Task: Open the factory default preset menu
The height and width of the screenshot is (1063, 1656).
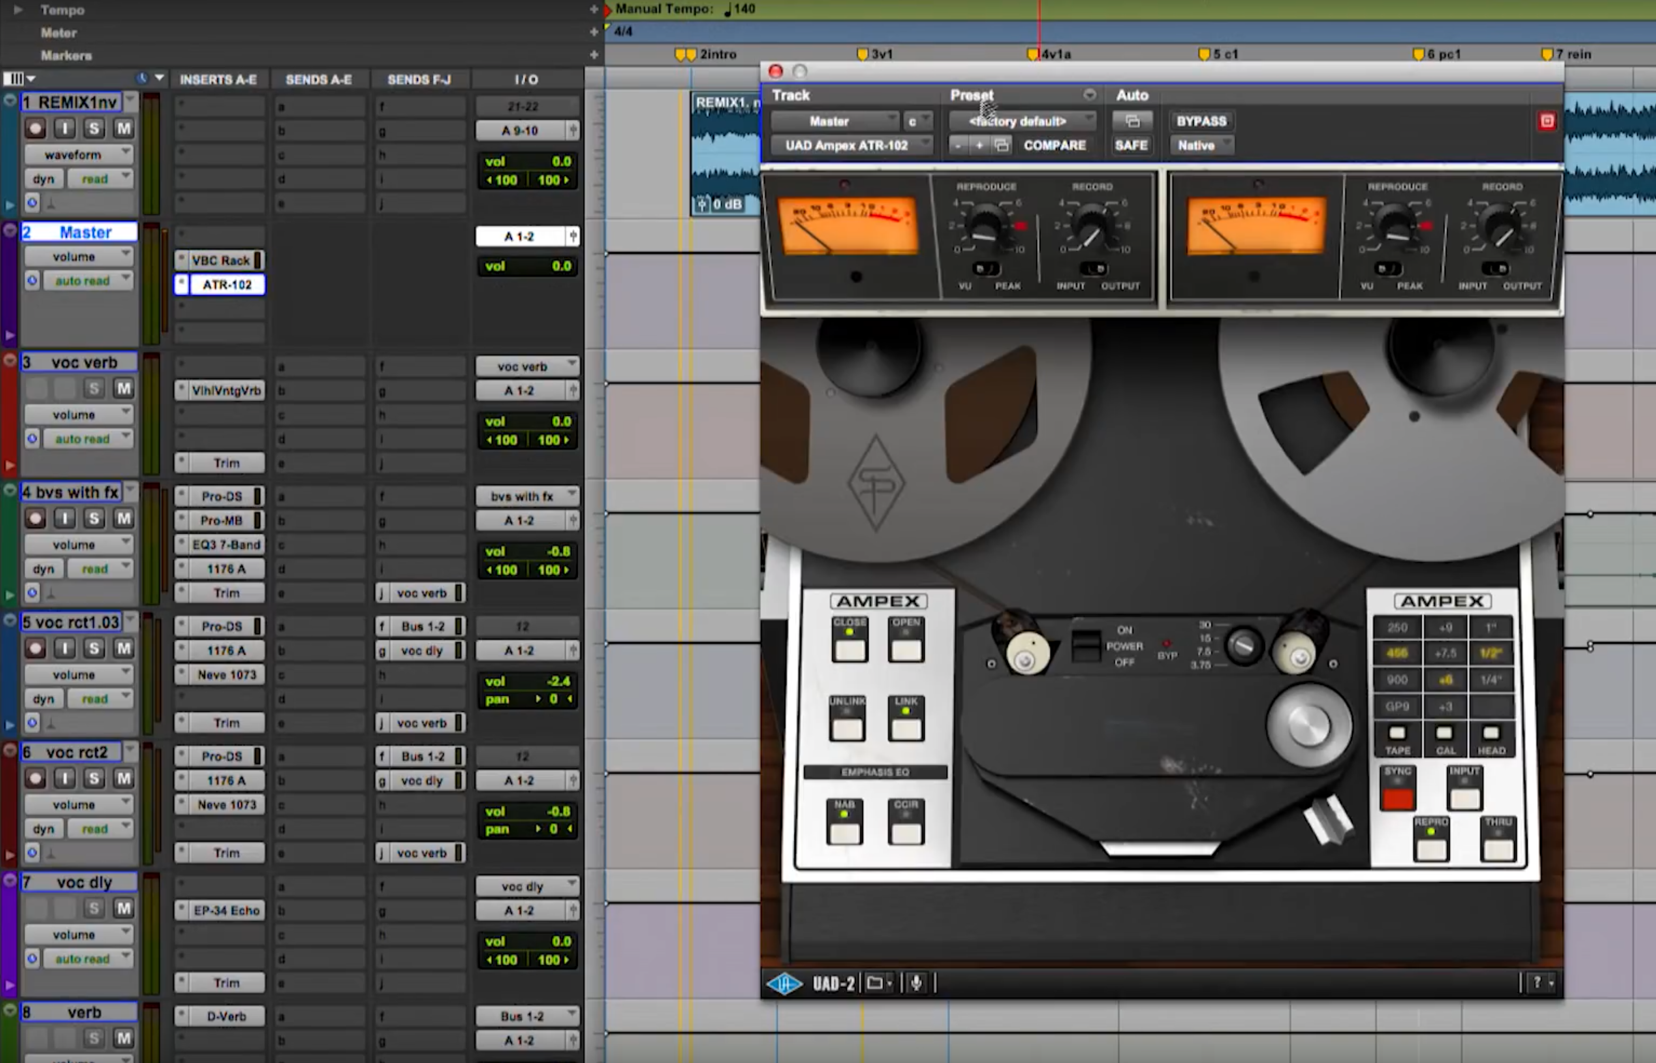Action: click(1023, 121)
